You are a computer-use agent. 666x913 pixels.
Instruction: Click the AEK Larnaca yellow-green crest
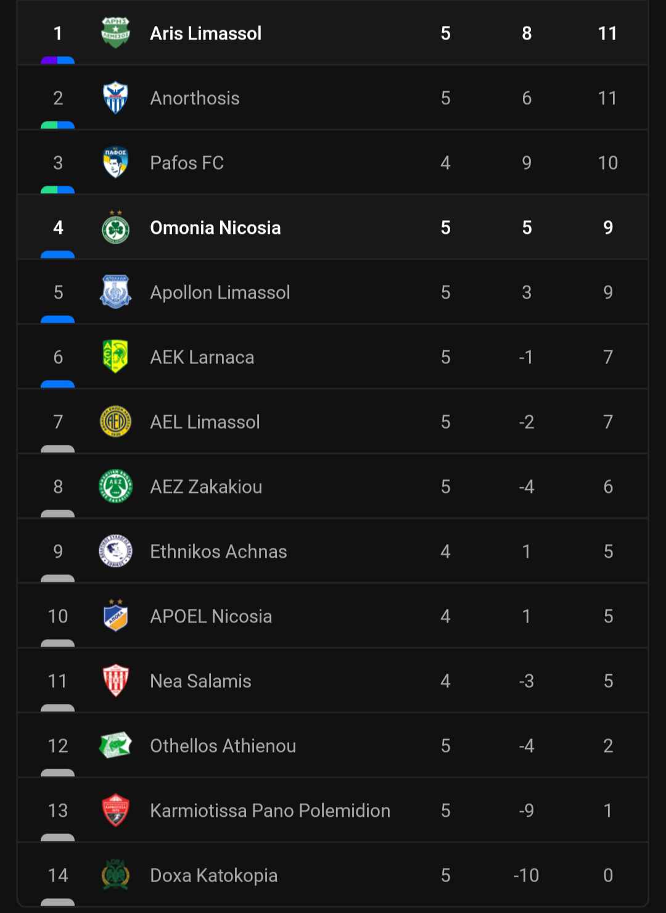[x=115, y=357]
